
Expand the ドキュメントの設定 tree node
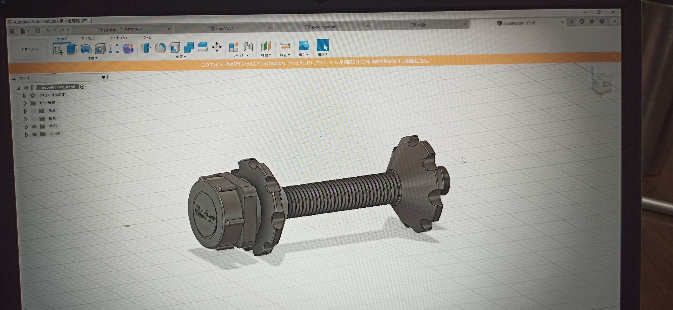(25, 95)
